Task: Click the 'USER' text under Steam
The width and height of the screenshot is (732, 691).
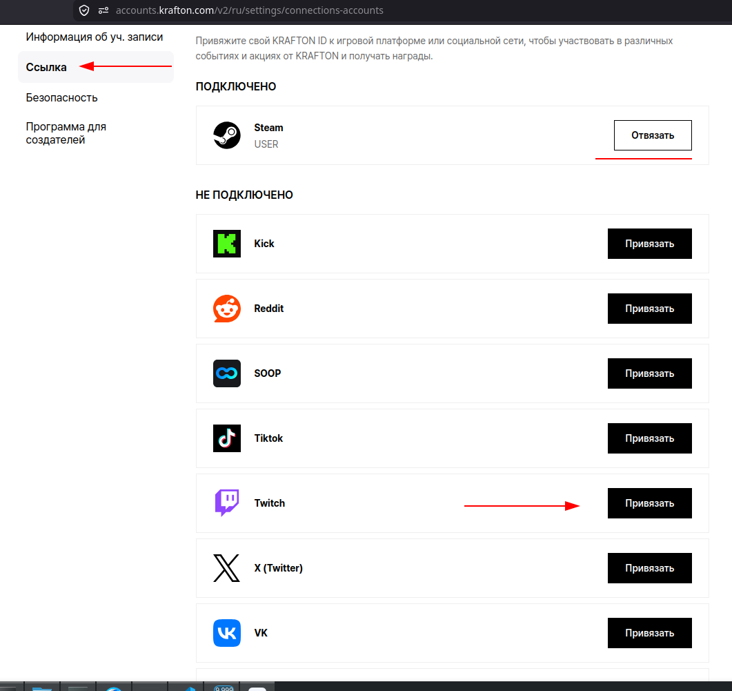Action: click(x=266, y=144)
